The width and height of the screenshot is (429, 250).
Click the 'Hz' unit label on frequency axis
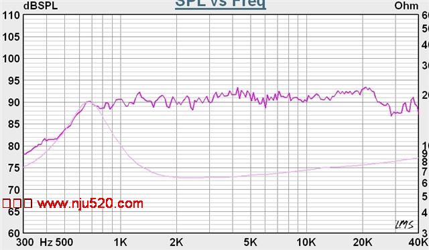coord(46,242)
